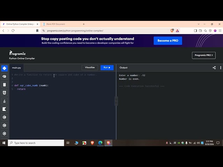
Task: Select the main.py file tab
Action: pyautogui.click(x=16, y=68)
